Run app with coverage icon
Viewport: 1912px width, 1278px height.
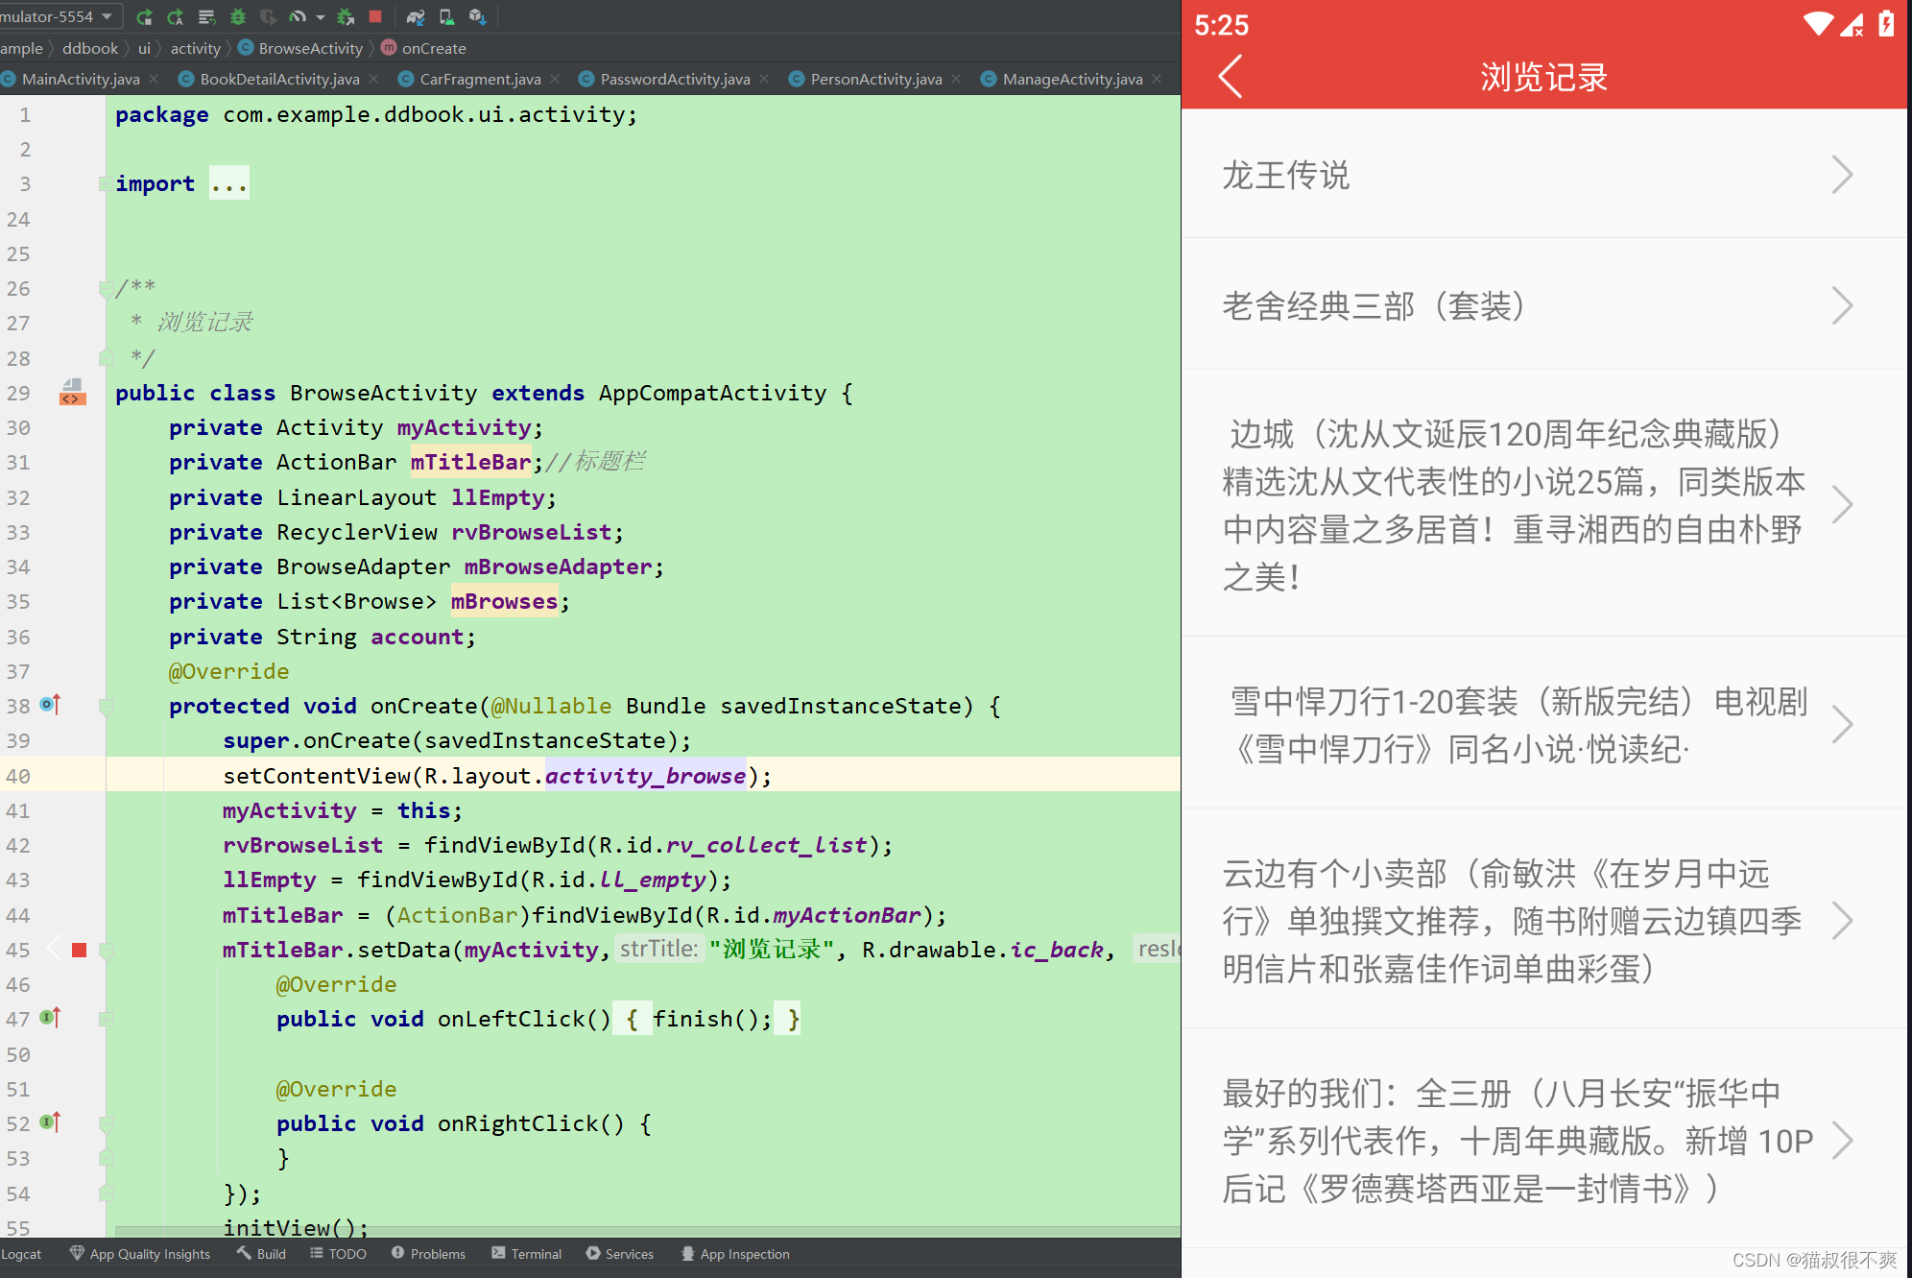[269, 16]
